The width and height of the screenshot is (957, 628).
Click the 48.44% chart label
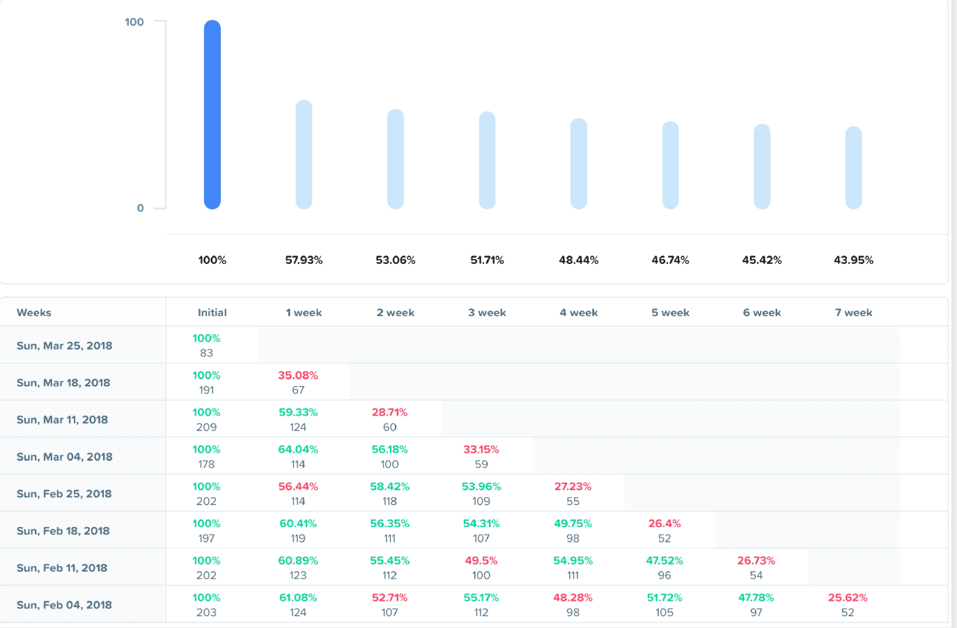pyautogui.click(x=578, y=260)
